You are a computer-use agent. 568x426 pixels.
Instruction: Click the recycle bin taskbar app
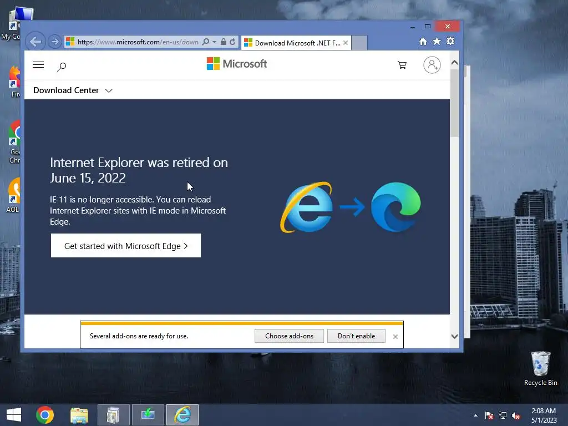(113, 415)
